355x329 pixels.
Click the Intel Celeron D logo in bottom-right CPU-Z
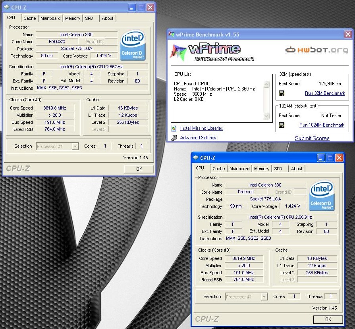coord(322,196)
